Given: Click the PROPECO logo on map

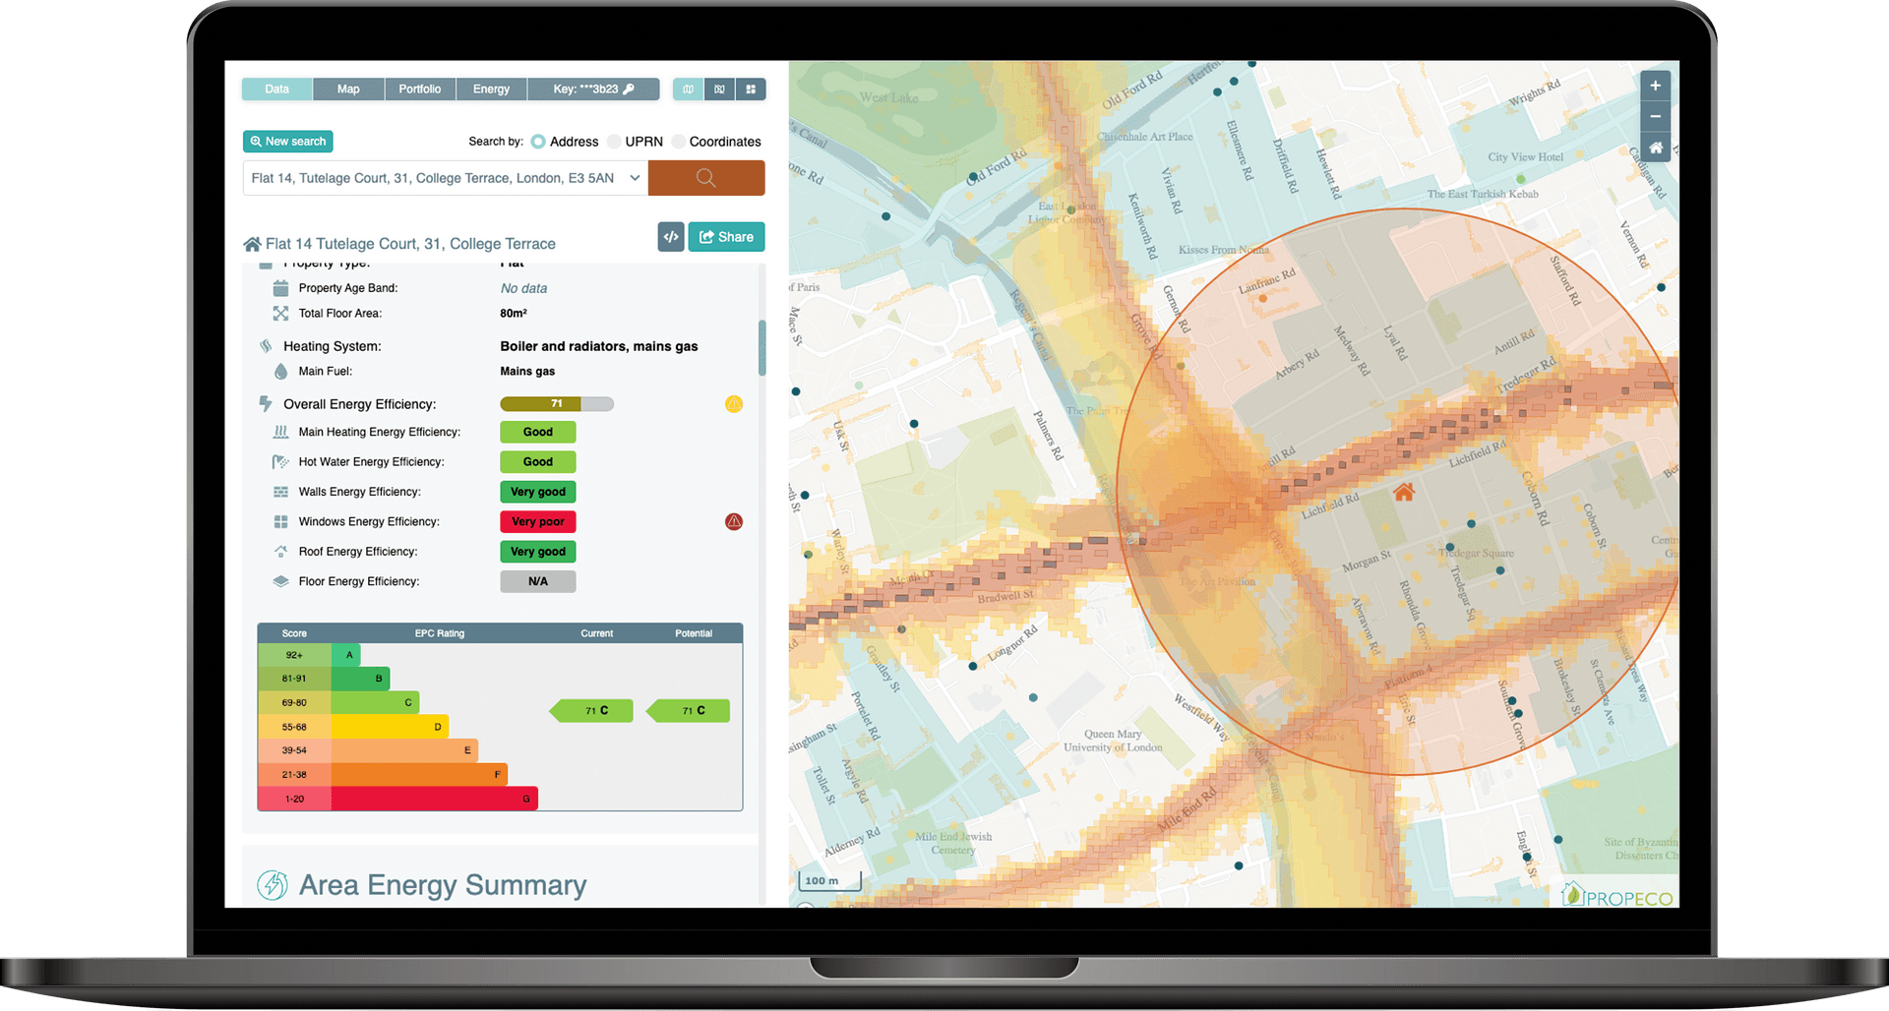Looking at the screenshot, I should (x=1618, y=895).
